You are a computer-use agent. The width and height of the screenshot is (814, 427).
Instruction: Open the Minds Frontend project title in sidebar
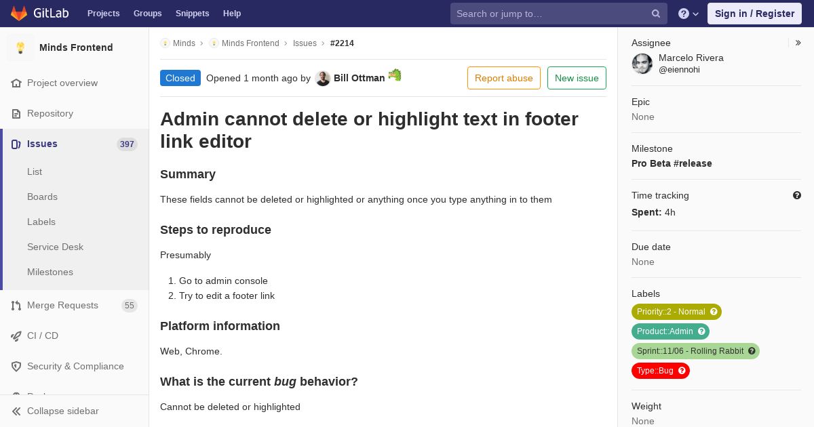pyautogui.click(x=76, y=47)
